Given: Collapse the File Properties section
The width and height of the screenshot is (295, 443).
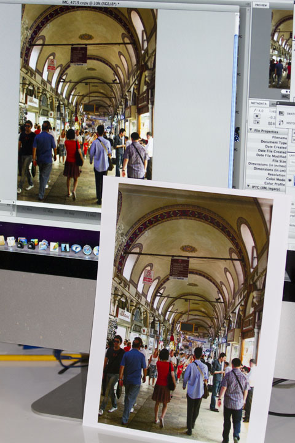Looking at the screenshot, I should 250,130.
